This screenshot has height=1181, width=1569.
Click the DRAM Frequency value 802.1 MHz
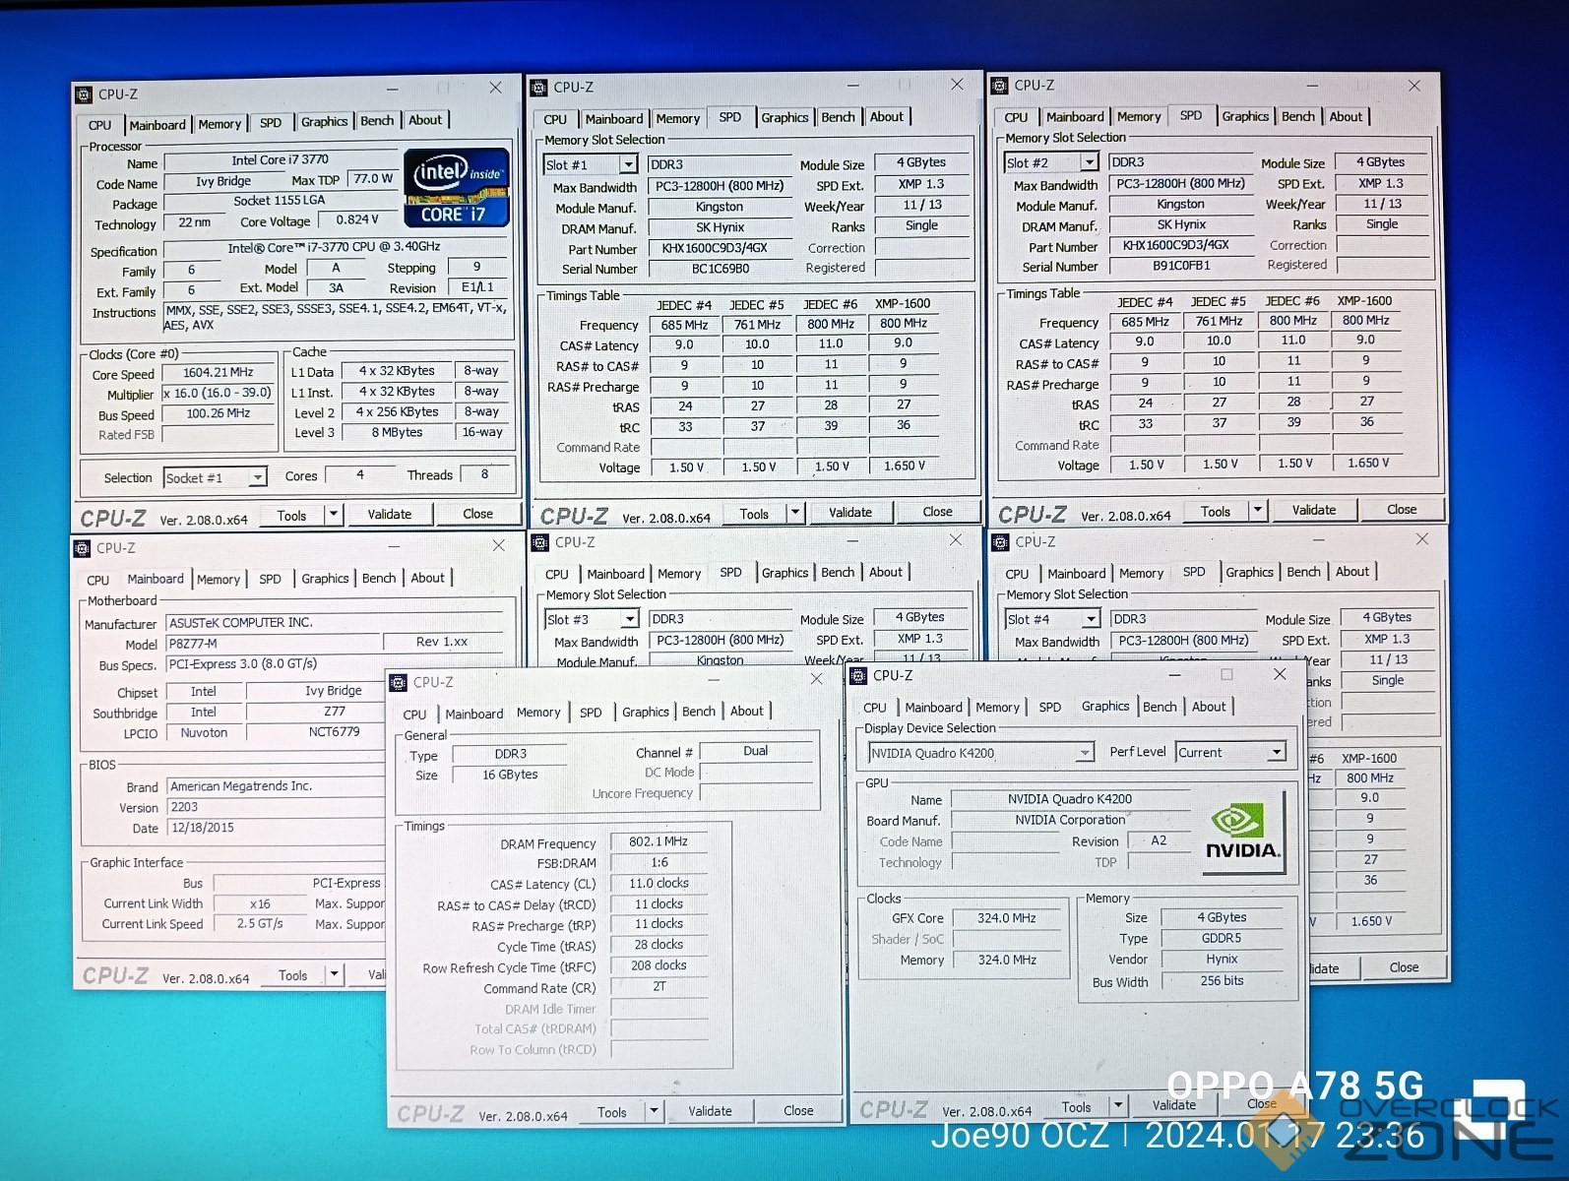pyautogui.click(x=659, y=841)
